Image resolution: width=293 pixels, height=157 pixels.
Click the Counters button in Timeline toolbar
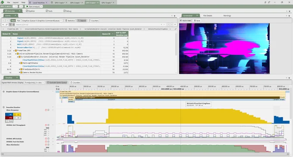[x=75, y=82]
